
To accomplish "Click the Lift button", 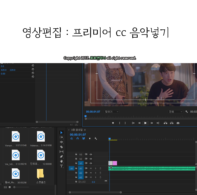I will tap(165, 123).
